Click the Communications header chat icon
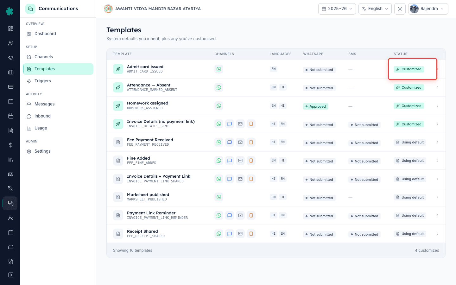 (30, 9)
